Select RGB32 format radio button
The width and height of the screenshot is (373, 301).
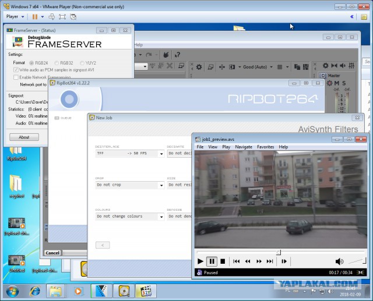(57, 63)
